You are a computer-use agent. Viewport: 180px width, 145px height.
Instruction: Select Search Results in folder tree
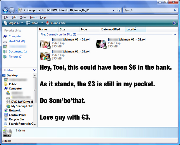click(x=21, y=124)
